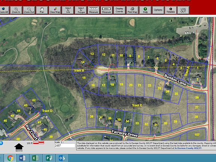Viewport: 216px width, 162px height.
Task: Click parcel lot number 46
Action: point(5,121)
